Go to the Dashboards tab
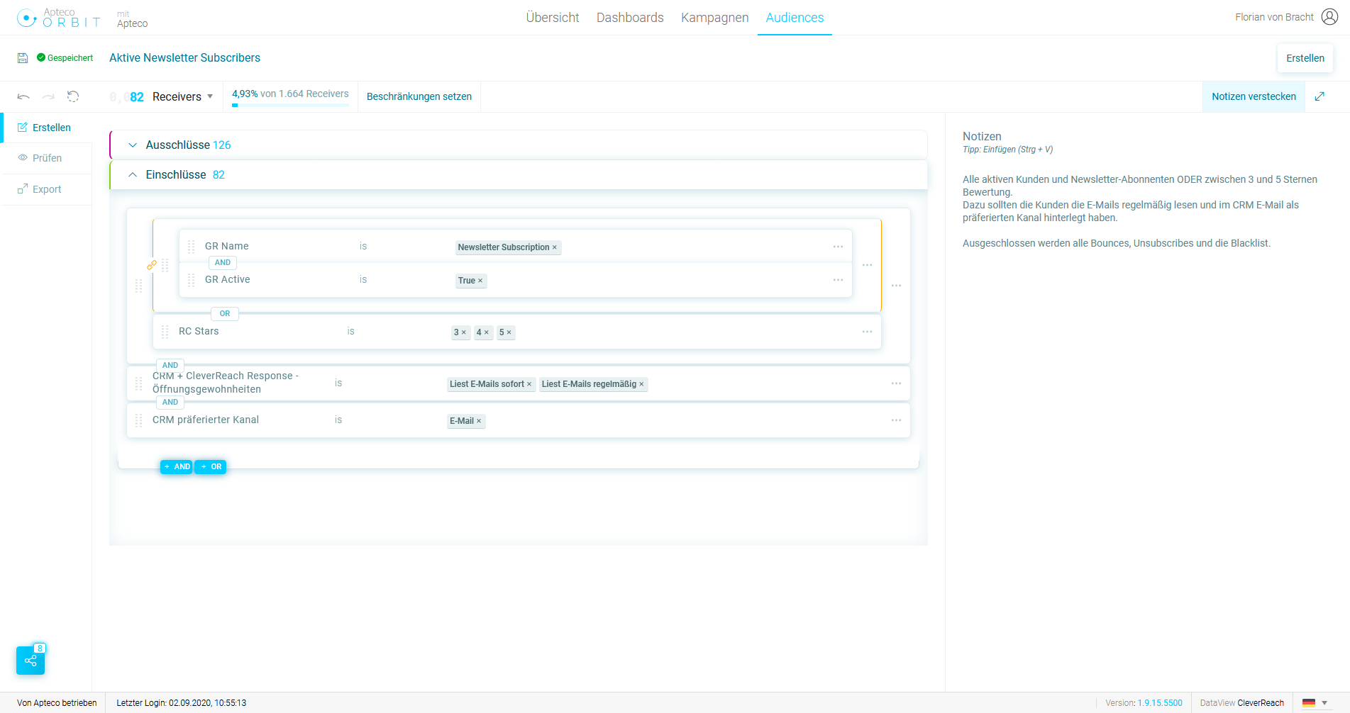 [630, 18]
